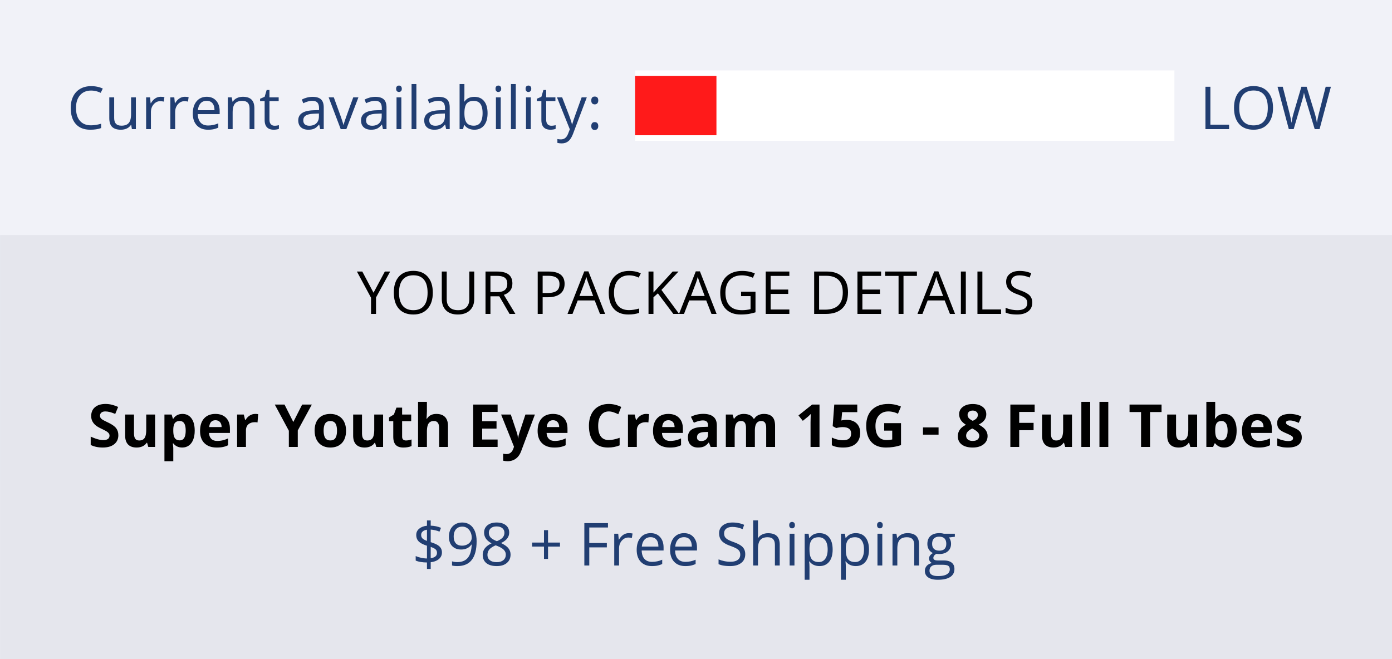Click the empty white portion of availability bar
Viewport: 1392px width, 659px height.
(945, 106)
